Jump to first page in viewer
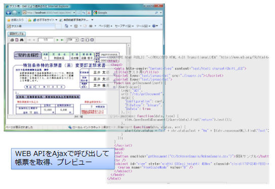The image size is (275, 189). (x=29, y=40)
